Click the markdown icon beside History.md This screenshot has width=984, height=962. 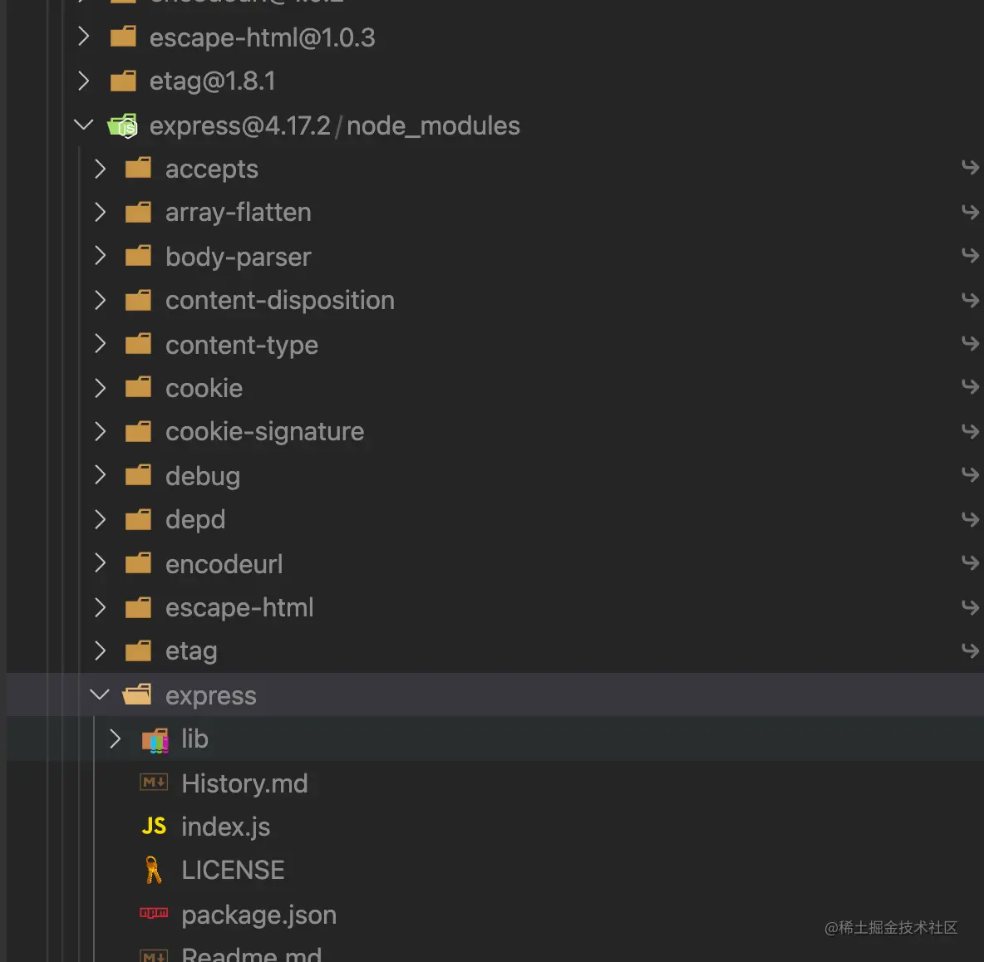[154, 783]
